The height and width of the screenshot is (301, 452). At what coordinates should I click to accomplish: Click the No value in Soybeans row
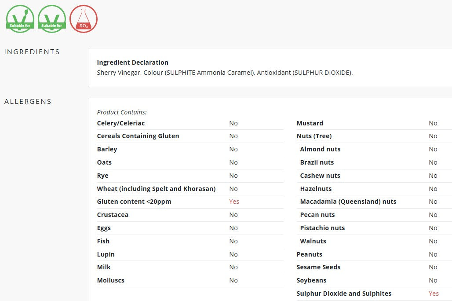[x=433, y=280]
